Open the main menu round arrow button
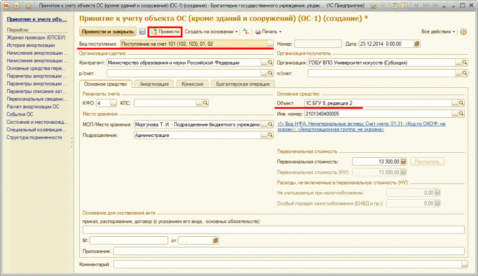The height and width of the screenshot is (276, 478). point(17,6)
